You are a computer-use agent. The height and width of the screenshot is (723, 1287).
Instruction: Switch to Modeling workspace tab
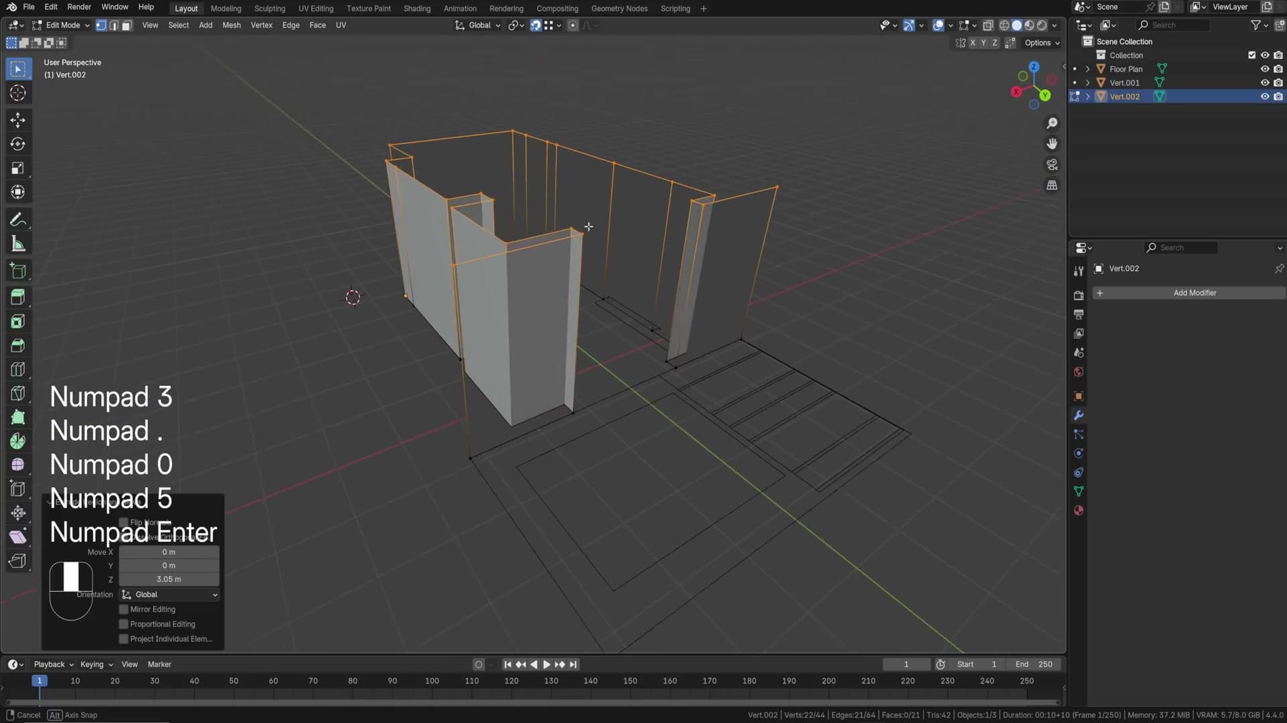(226, 9)
